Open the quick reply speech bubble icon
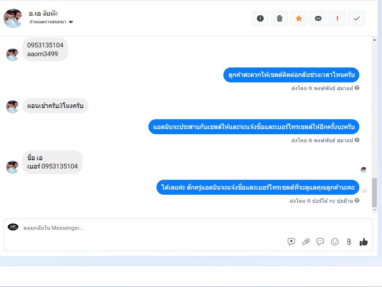Viewport: 382px width, 287px height. (320, 242)
